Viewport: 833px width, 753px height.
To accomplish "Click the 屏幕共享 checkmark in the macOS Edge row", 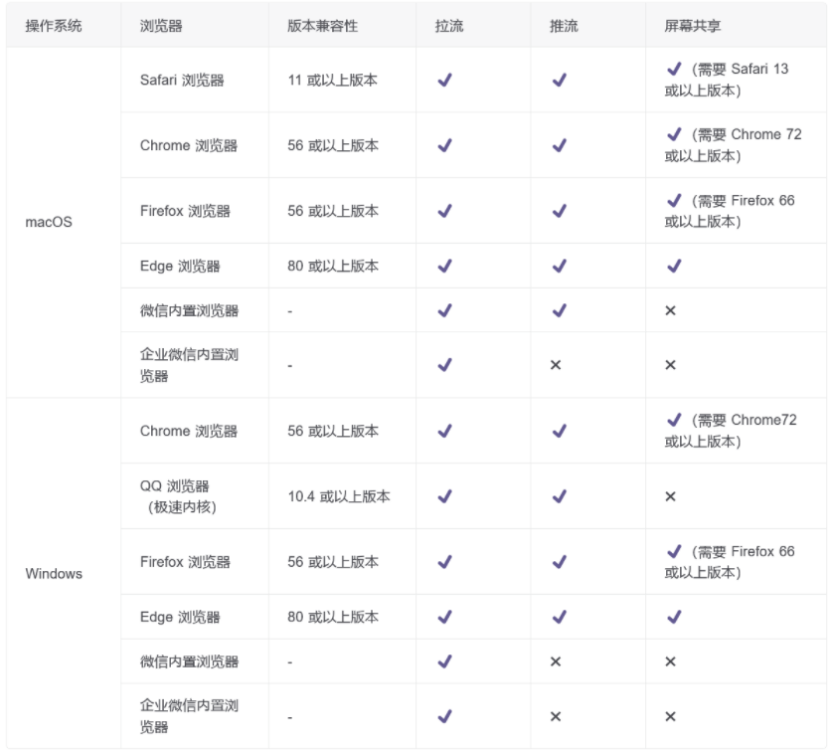I will 674,266.
